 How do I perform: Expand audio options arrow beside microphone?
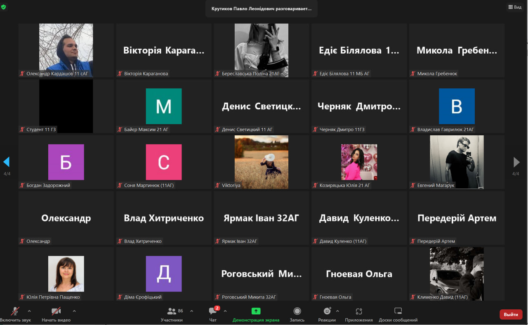(x=29, y=311)
